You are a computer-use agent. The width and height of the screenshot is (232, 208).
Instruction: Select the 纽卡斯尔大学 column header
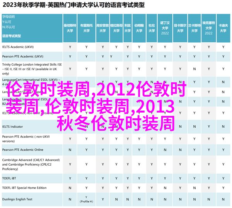[x=180, y=28]
